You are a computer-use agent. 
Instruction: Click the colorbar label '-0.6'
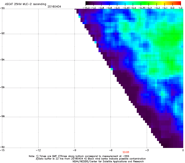(109, 8)
